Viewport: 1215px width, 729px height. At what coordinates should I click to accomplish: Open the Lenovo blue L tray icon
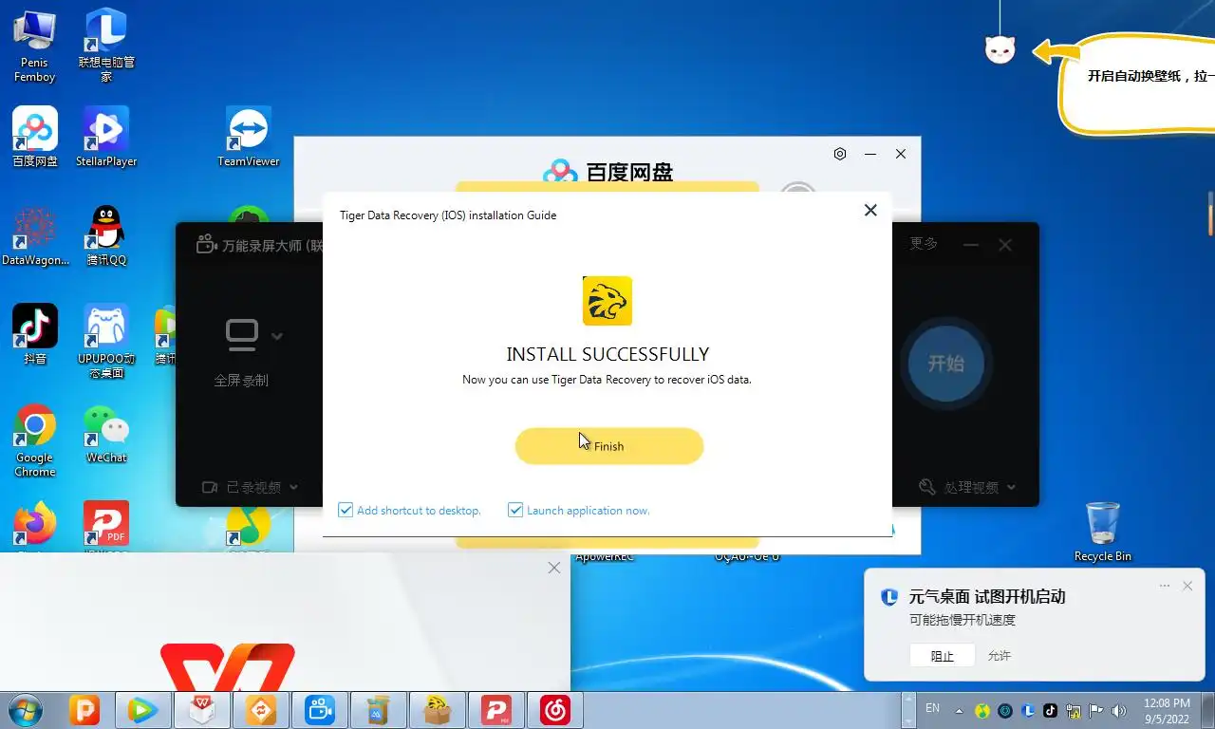tap(1028, 710)
